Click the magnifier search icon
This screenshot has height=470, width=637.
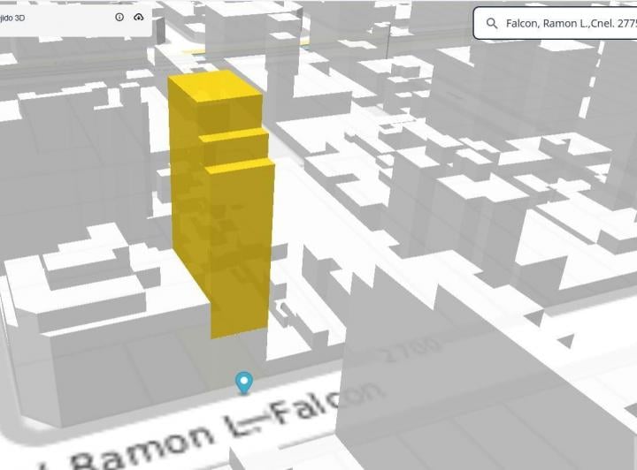point(492,24)
